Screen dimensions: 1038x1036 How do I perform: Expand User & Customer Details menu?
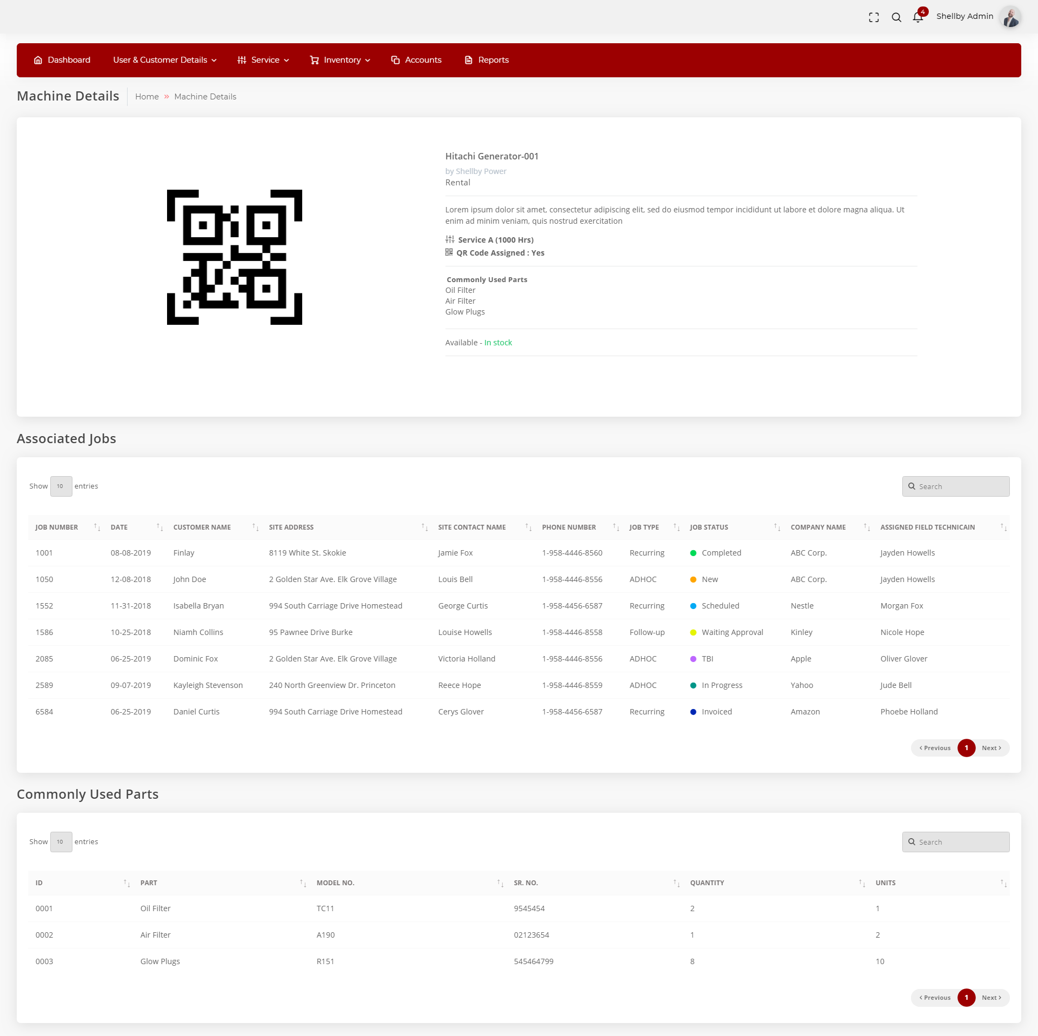[165, 60]
